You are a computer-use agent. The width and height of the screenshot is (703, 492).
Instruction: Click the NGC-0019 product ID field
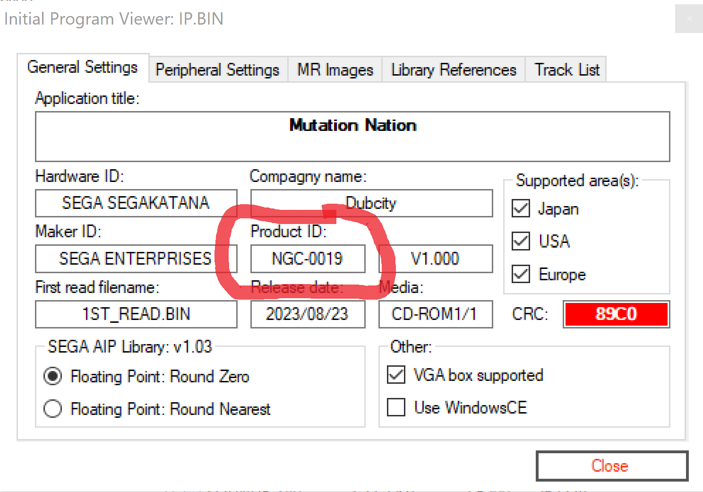[x=308, y=259]
